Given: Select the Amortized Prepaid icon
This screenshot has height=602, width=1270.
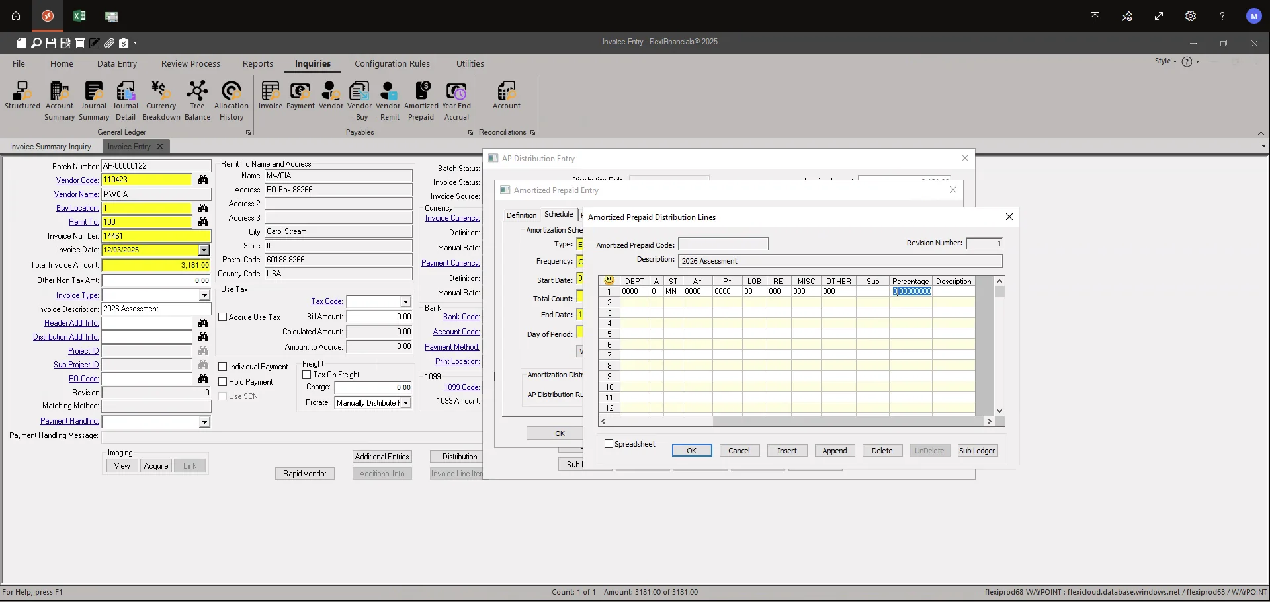Looking at the screenshot, I should click(x=421, y=93).
